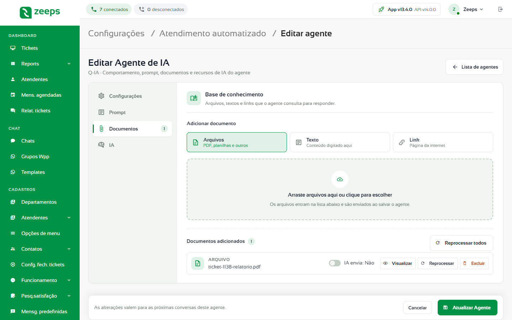Click the Mensg. predefinidas message icon
The image size is (512, 320).
[x=13, y=311]
